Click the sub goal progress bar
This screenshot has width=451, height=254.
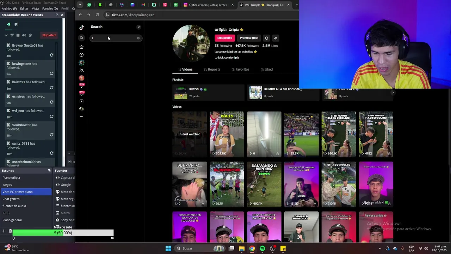[x=63, y=233]
